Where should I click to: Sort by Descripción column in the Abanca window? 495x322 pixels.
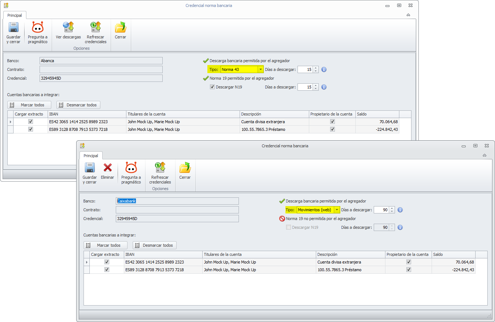(274, 114)
